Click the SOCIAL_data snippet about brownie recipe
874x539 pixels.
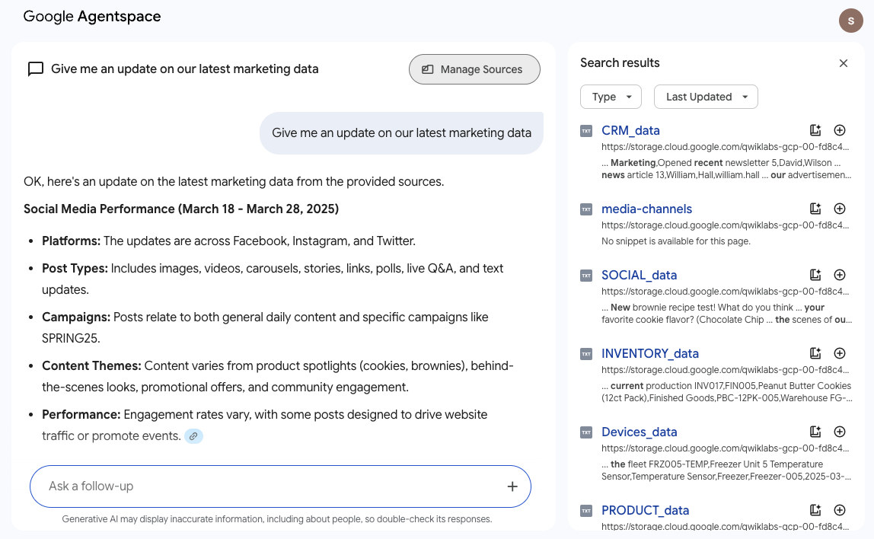tap(727, 313)
